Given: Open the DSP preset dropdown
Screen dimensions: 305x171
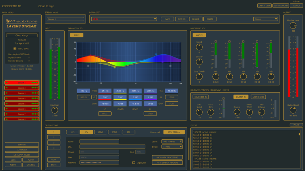Looking at the screenshot, I should pos(123,19).
